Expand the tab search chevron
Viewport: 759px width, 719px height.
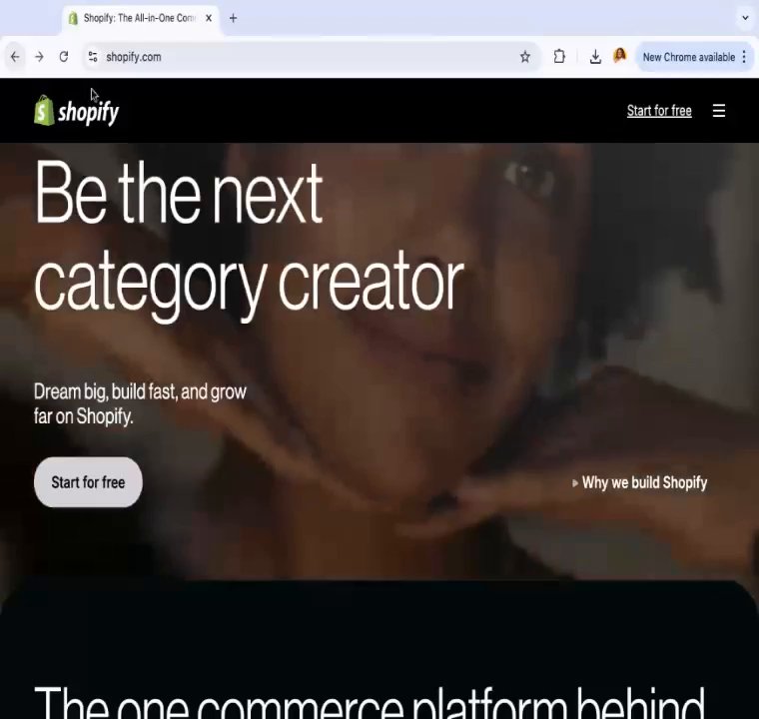coord(745,18)
